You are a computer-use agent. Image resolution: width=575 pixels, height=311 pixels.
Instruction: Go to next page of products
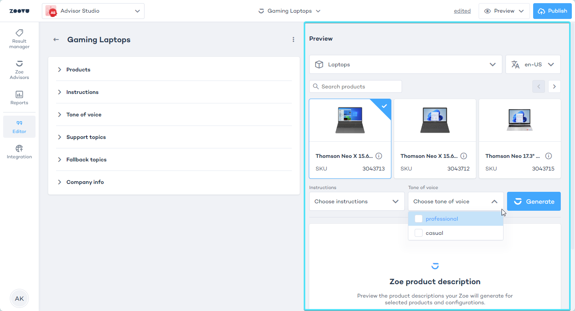click(x=554, y=86)
